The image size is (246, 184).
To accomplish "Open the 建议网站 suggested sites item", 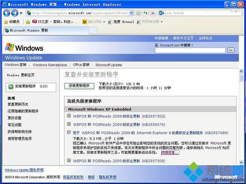I will (x=93, y=22).
